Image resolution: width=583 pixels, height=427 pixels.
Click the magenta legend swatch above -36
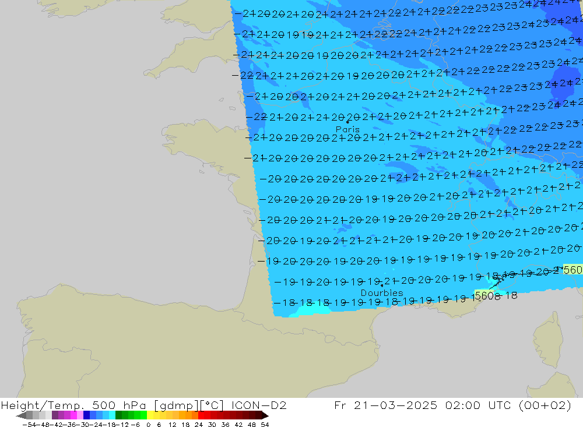(x=73, y=415)
